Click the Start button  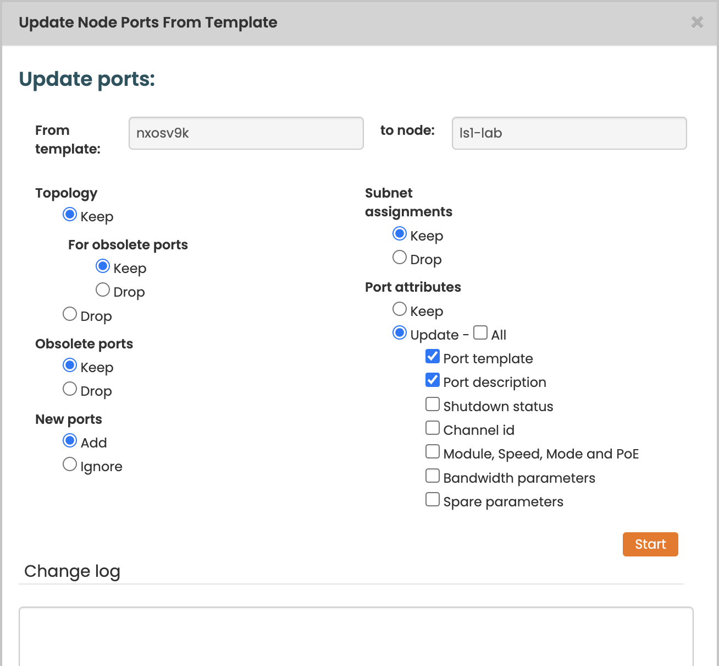(650, 544)
